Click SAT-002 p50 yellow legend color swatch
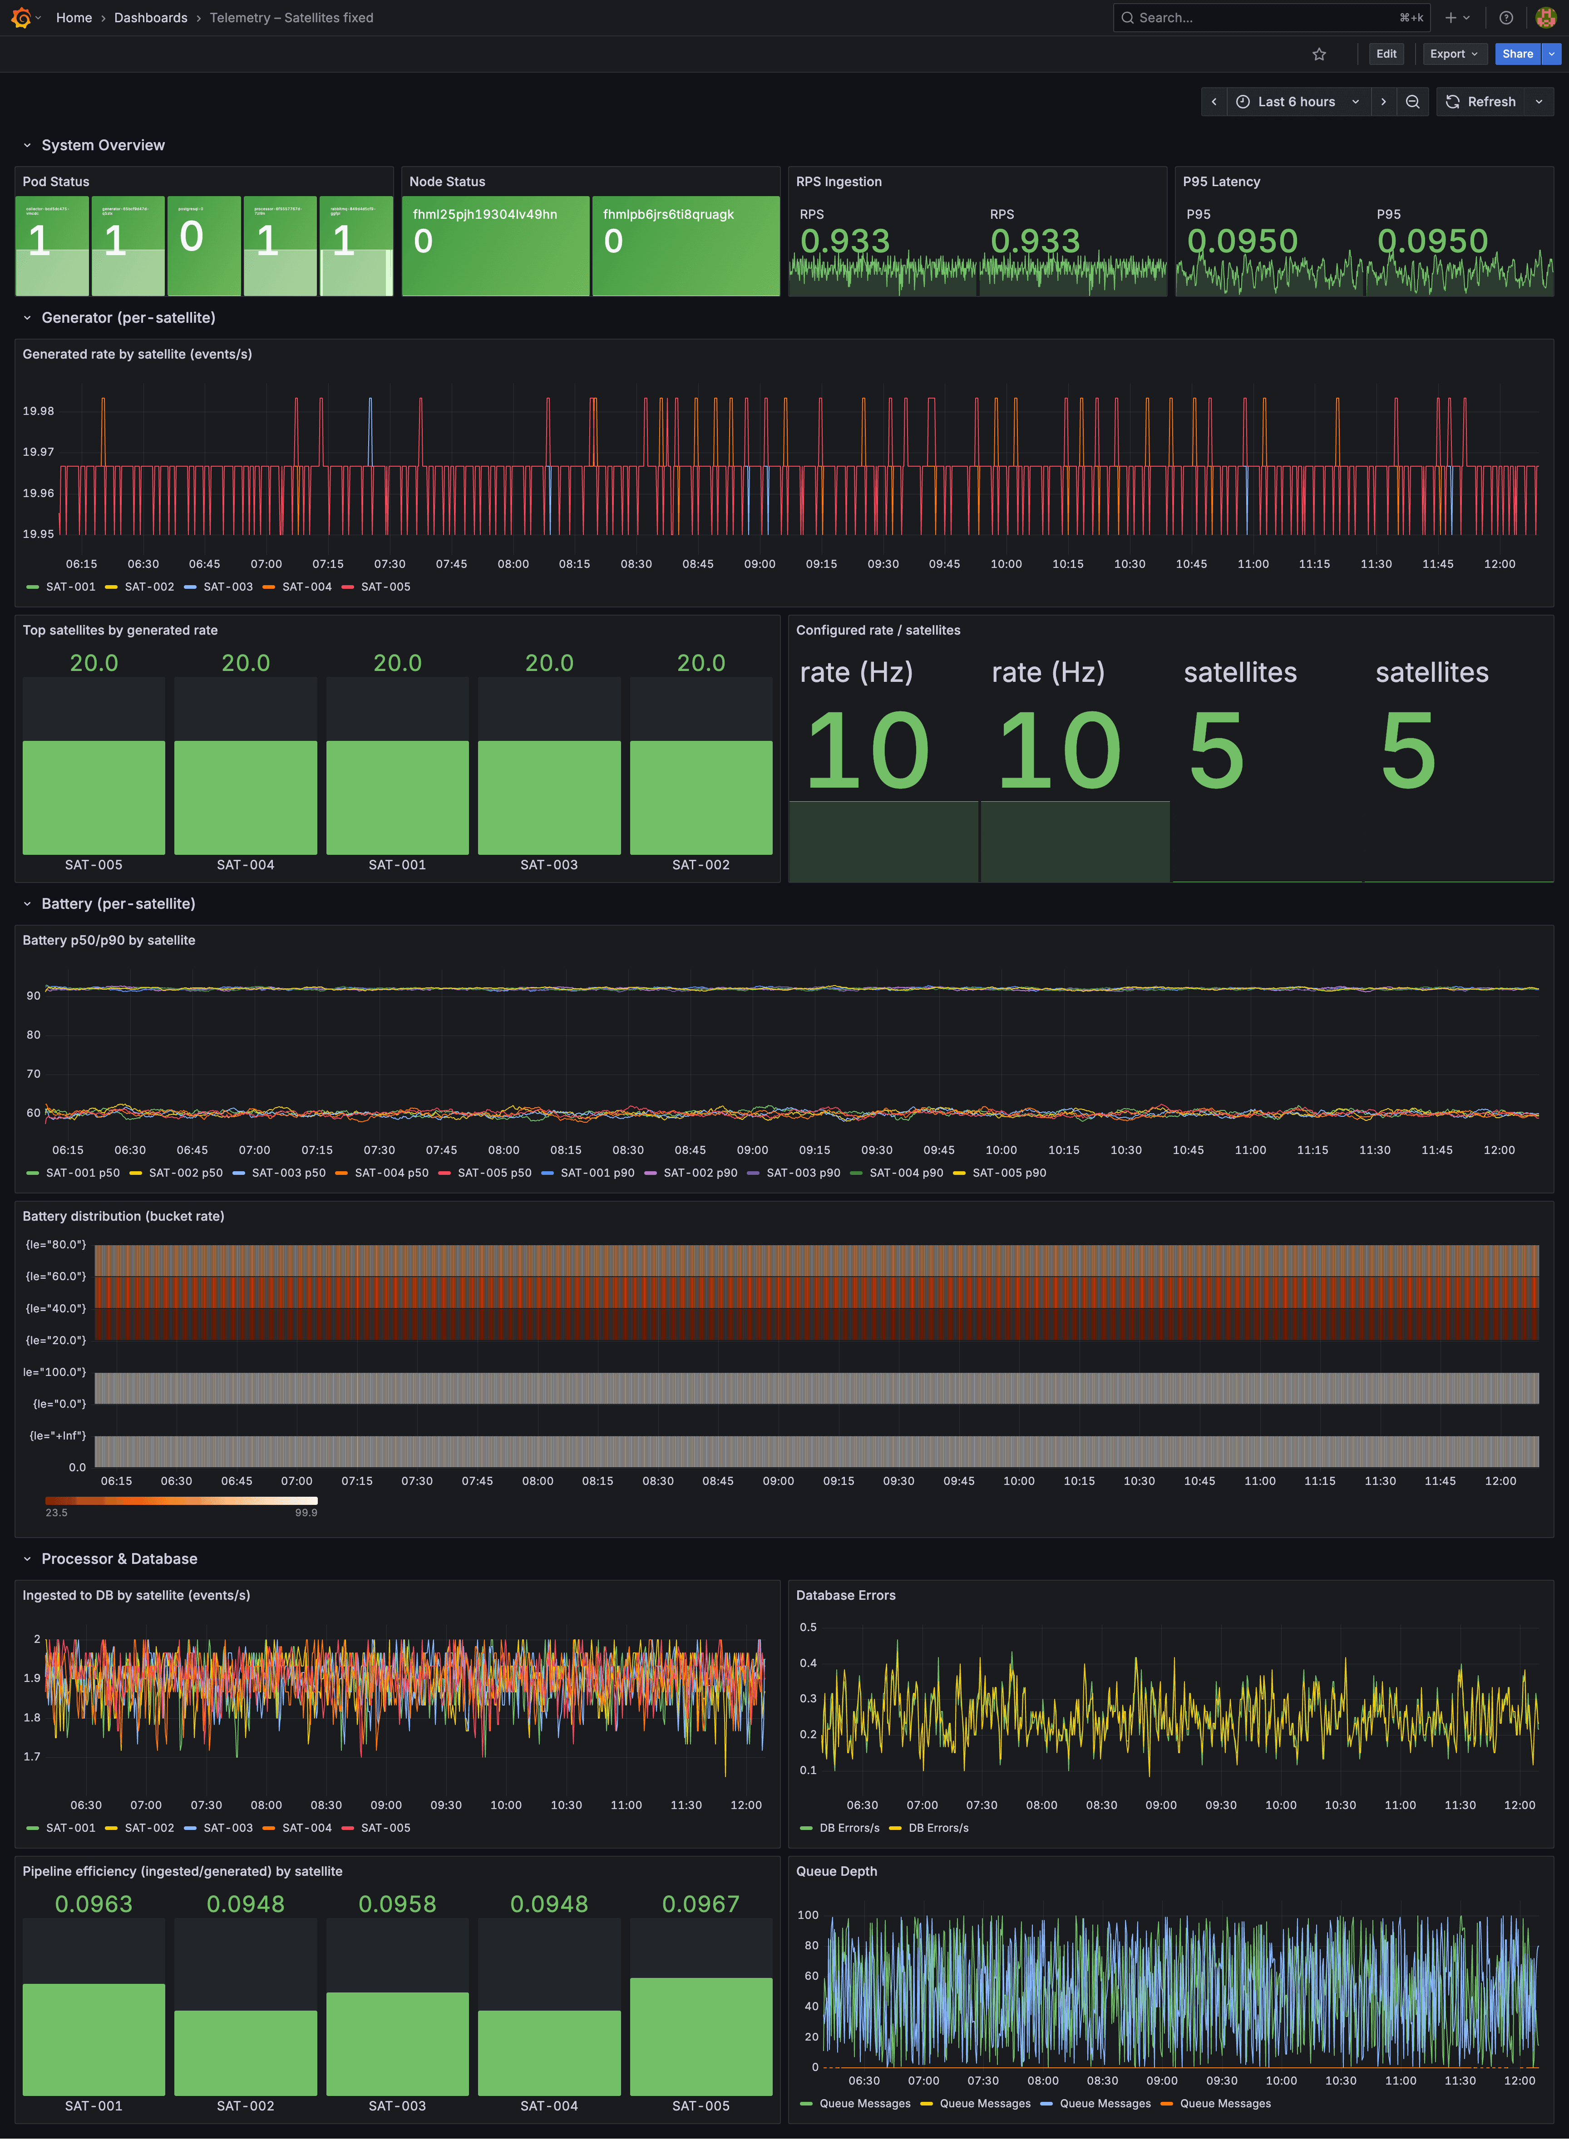Image resolution: width=1569 pixels, height=2140 pixels. tap(136, 1174)
